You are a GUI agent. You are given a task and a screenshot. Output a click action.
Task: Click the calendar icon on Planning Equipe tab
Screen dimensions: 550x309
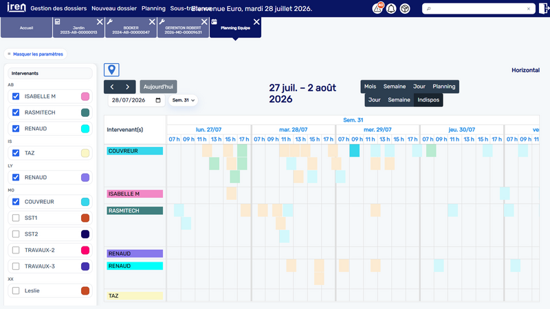(214, 22)
